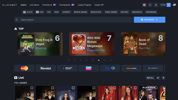Open the user profile icon
178x100 pixels.
pyautogui.click(x=156, y=5)
